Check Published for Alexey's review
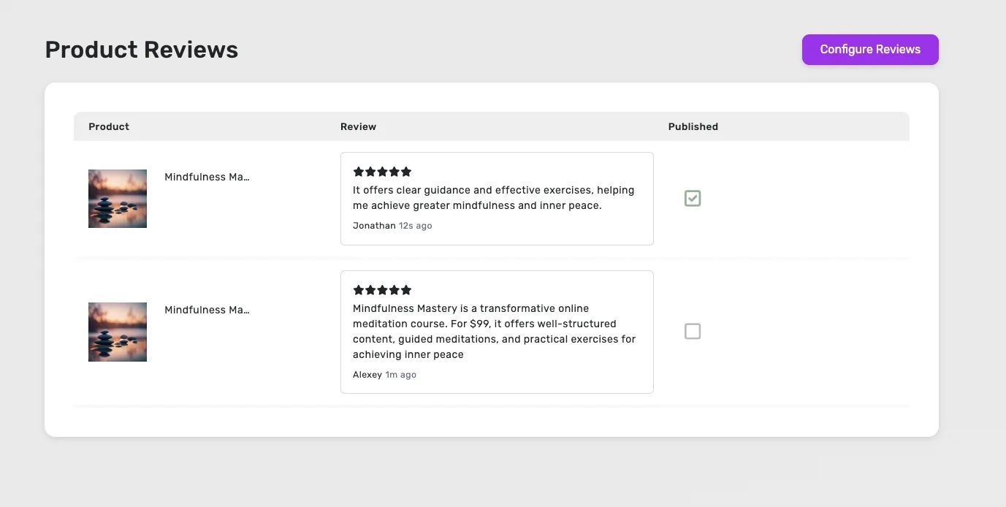Screen dimensions: 1006x507 (693, 331)
